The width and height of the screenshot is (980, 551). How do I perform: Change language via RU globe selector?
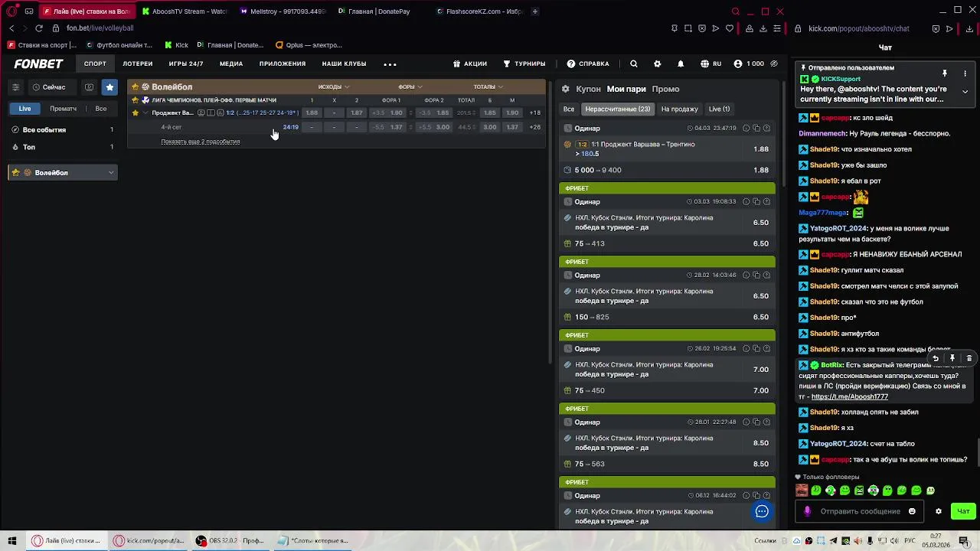pos(710,64)
